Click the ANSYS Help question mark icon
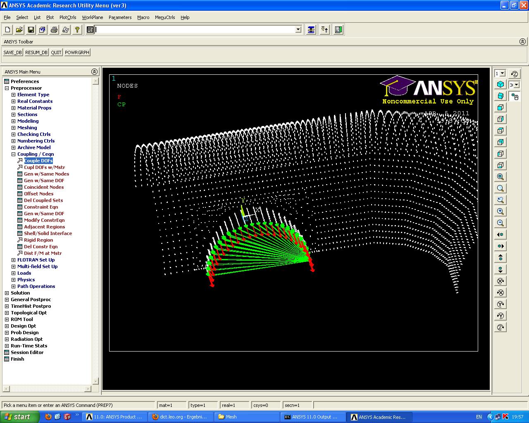Image resolution: width=529 pixels, height=423 pixels. (x=77, y=29)
